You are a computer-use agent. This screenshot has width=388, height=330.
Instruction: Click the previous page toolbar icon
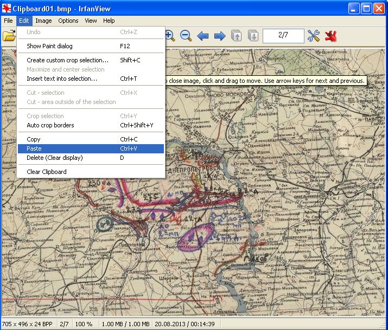click(237, 36)
